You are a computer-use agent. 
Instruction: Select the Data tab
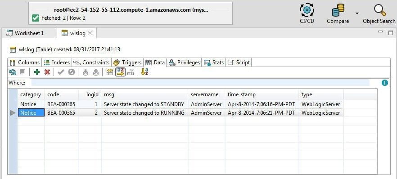point(155,63)
